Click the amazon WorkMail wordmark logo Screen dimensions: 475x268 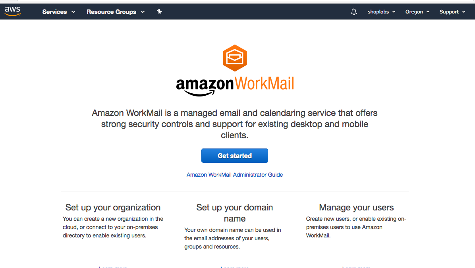pos(235,86)
